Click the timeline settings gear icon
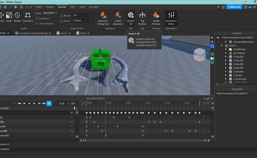Screen dimensions: 257x158 tap(213, 103)
